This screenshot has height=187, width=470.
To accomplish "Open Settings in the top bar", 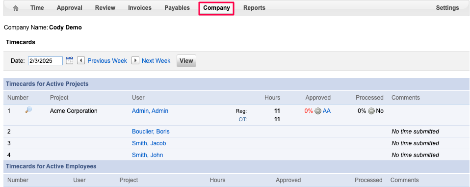I will [x=447, y=8].
